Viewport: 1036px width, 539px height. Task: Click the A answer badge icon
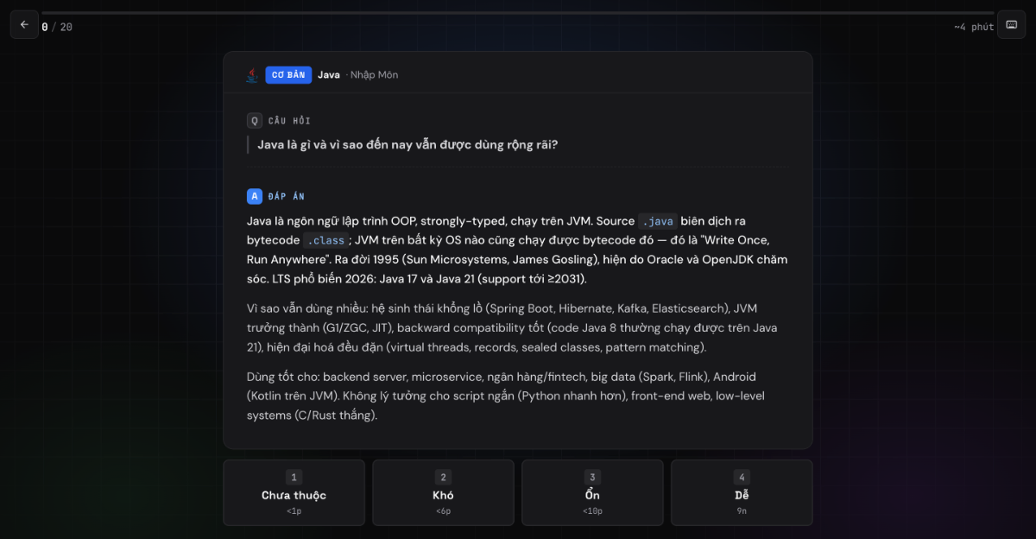(254, 196)
